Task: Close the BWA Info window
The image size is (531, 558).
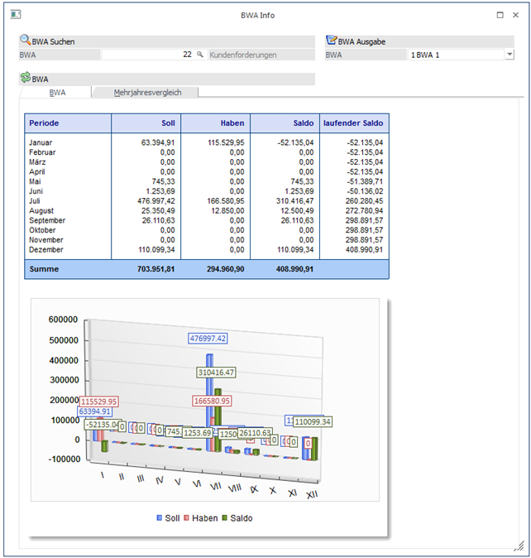Action: point(518,15)
